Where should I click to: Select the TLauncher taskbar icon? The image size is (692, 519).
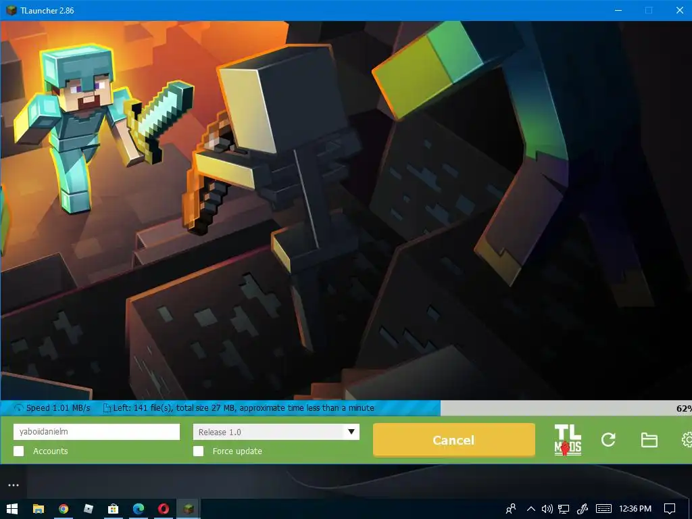click(x=189, y=509)
